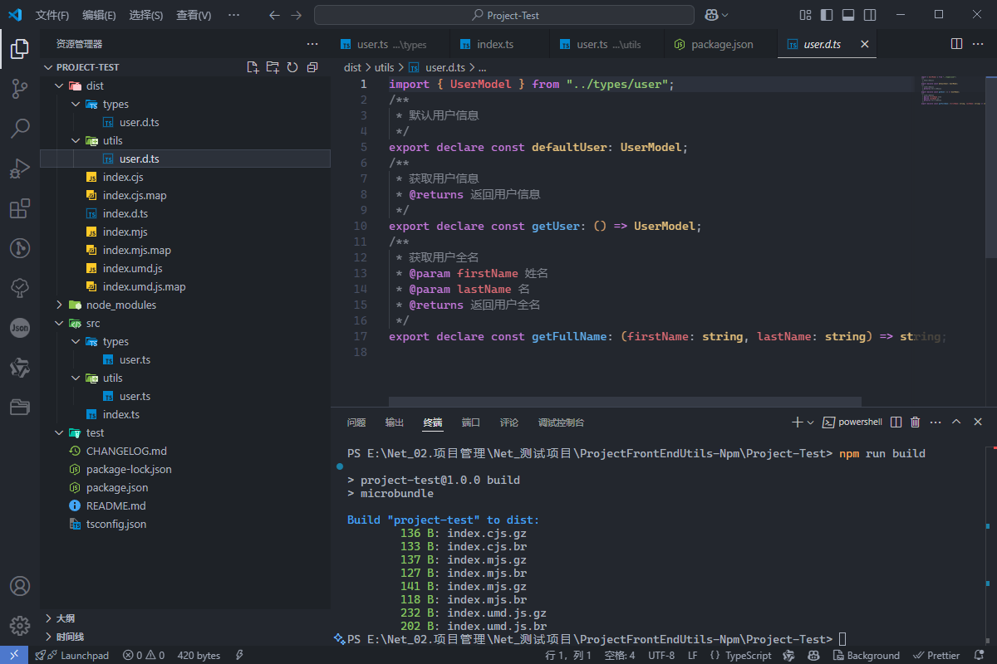This screenshot has width=997, height=664.
Task: Collapse all folders in explorer
Action: 312,67
